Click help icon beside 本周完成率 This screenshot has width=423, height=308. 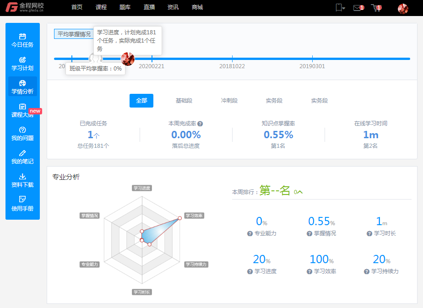(x=200, y=124)
